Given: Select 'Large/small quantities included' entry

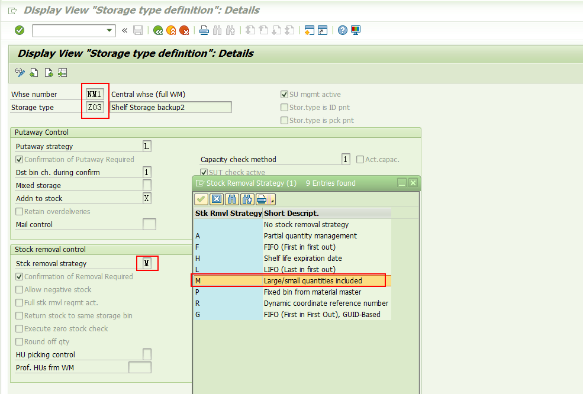Looking at the screenshot, I should tap(292, 280).
